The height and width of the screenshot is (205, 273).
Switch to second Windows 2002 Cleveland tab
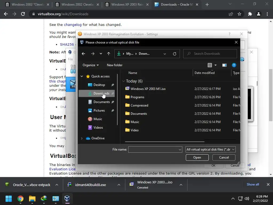coord(78,5)
